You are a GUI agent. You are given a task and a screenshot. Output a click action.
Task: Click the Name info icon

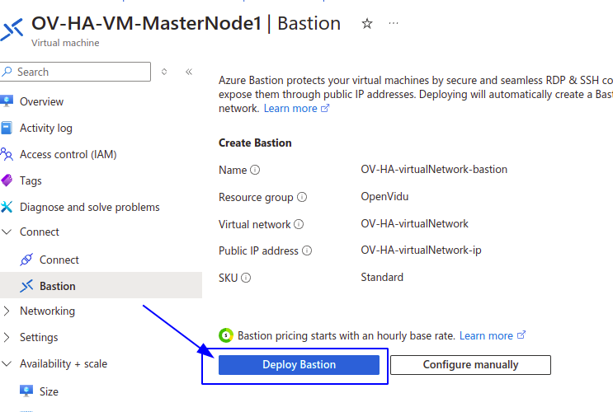tap(255, 170)
